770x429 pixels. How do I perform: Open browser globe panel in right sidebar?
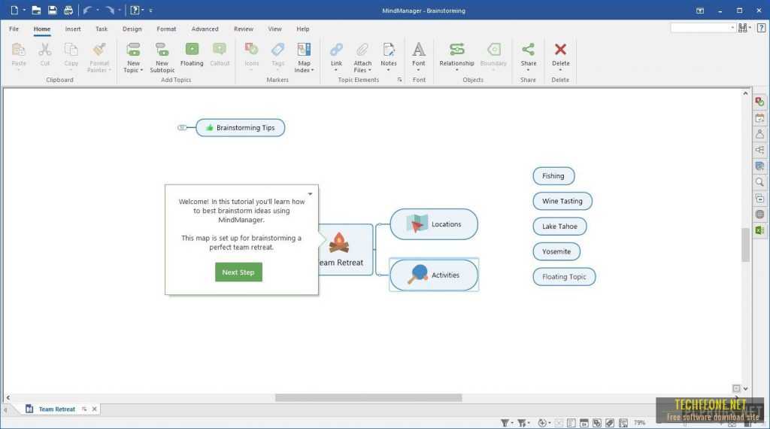[759, 214]
